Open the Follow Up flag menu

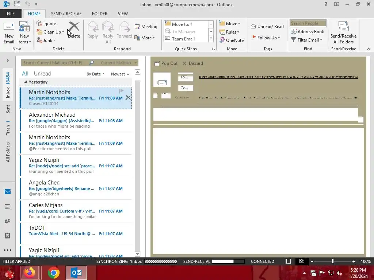click(266, 38)
